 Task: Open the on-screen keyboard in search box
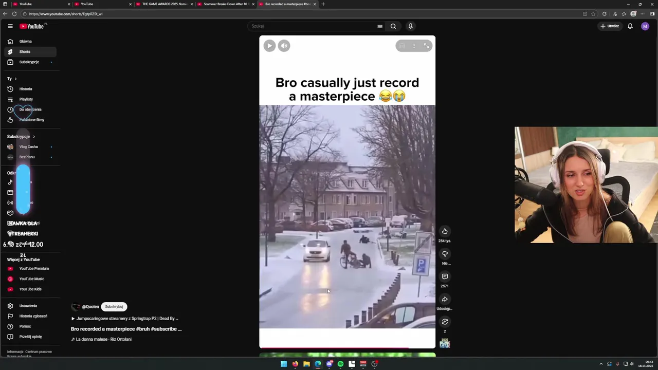point(380,26)
